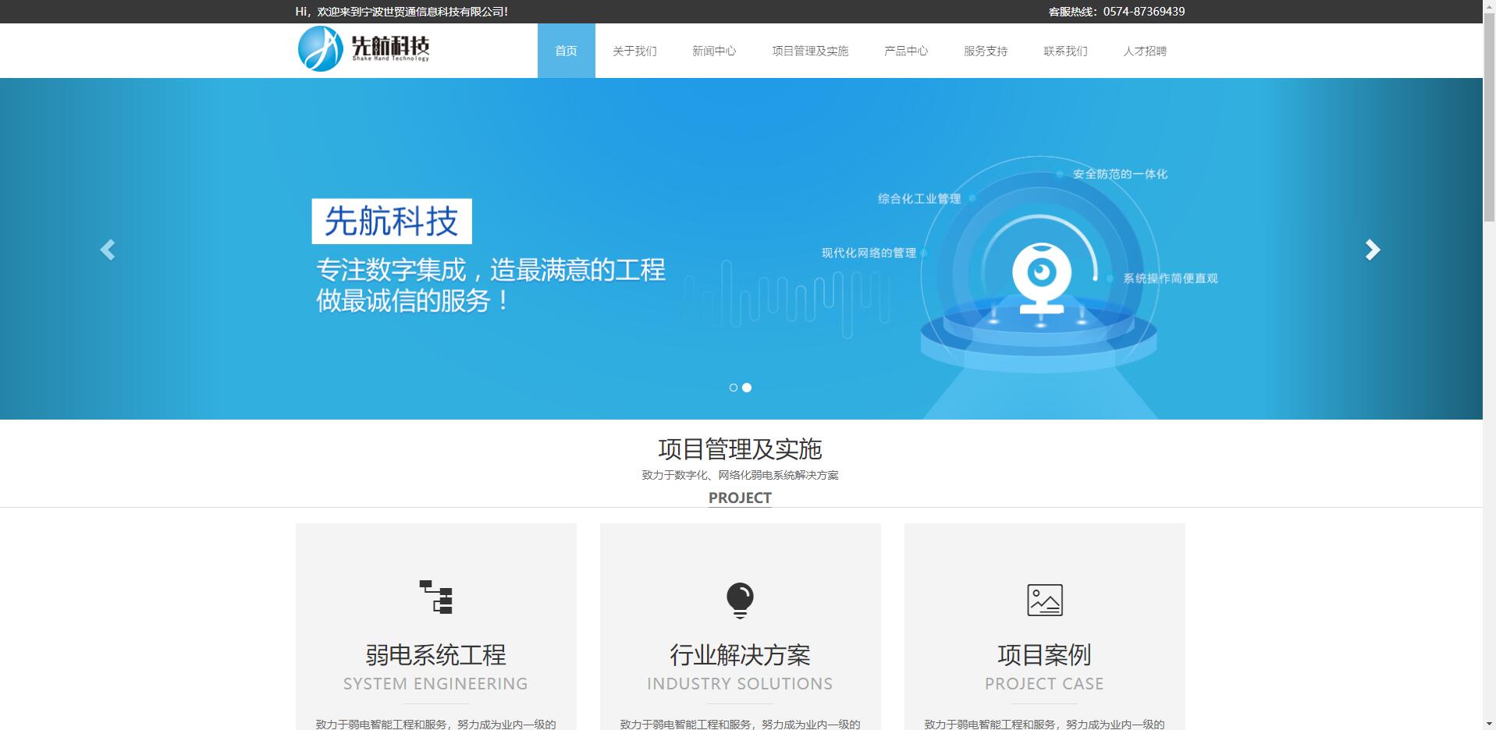Viewport: 1496px width, 730px height.
Task: Click the 弱电系统工程 hierarchy icon
Action: point(436,597)
